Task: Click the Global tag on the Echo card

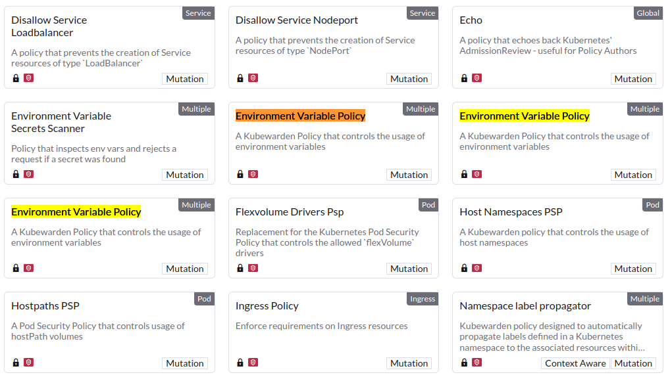Action: pyautogui.click(x=648, y=12)
